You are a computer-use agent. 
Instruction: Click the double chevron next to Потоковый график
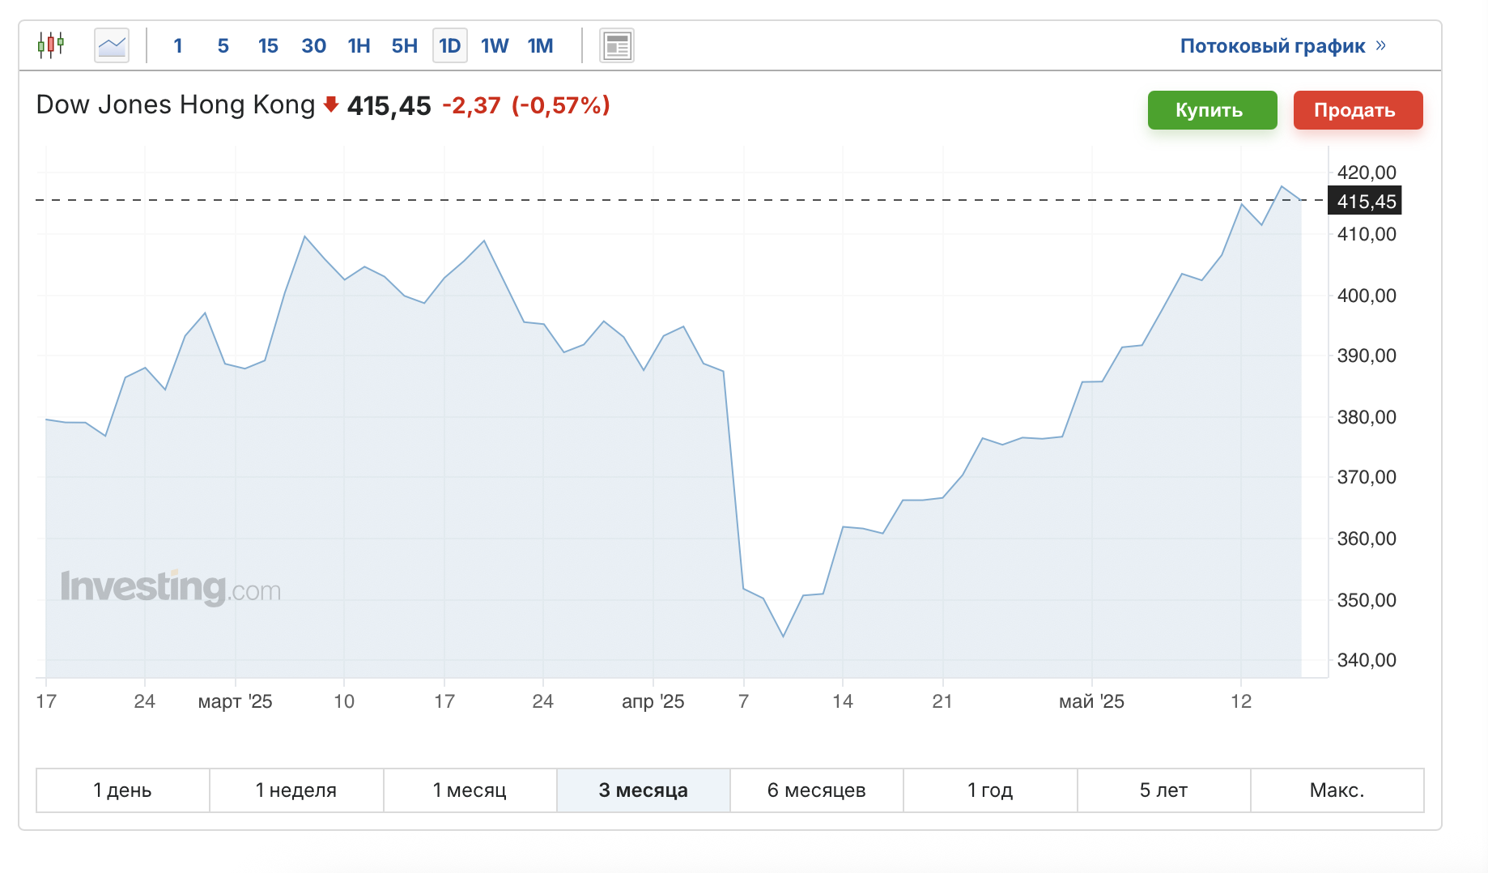click(x=1380, y=45)
